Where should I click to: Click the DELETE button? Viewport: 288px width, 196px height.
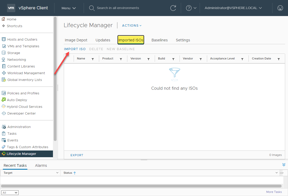(96, 49)
